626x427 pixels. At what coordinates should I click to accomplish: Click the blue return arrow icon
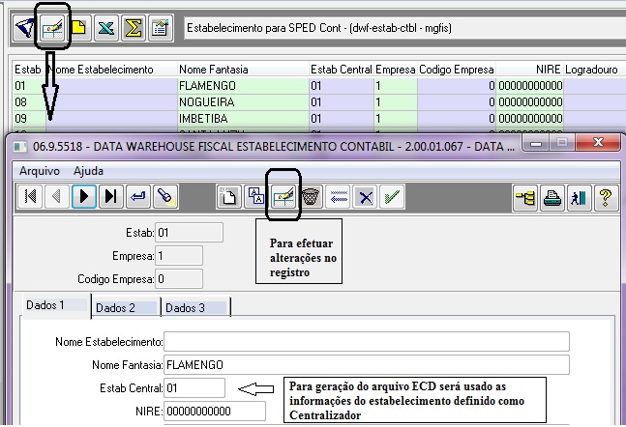137,196
